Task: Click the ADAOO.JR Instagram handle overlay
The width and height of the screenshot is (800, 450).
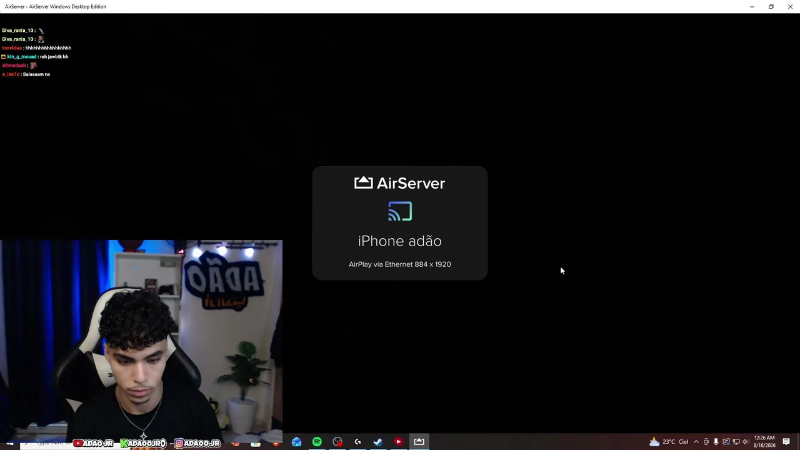Action: pyautogui.click(x=197, y=443)
